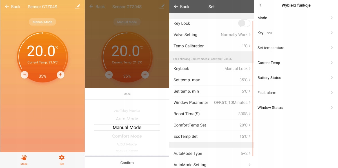Increase temperature with plus button on first screen
Viewport: 338px width, 168px height.
coord(61,75)
